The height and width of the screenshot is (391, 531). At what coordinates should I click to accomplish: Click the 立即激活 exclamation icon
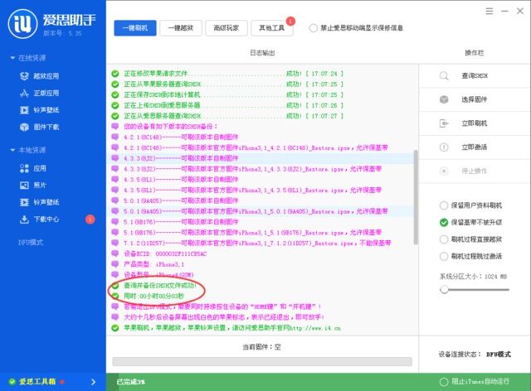click(444, 147)
